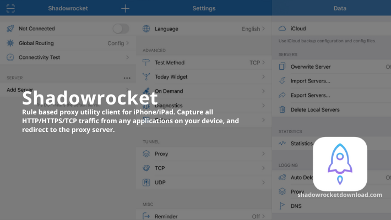Change Reminder Off setting
391x220 pixels.
(x=258, y=216)
